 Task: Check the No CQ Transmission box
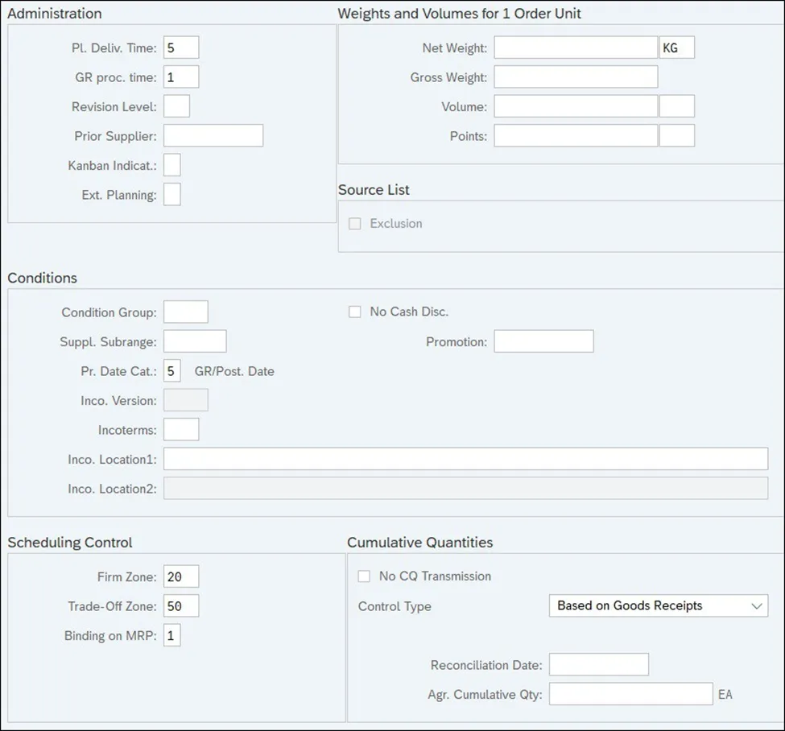(364, 576)
